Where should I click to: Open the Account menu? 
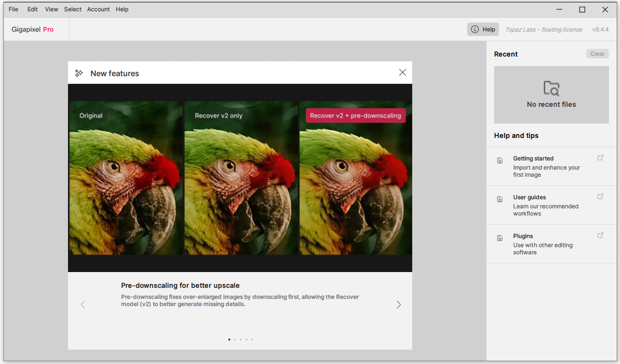99,9
